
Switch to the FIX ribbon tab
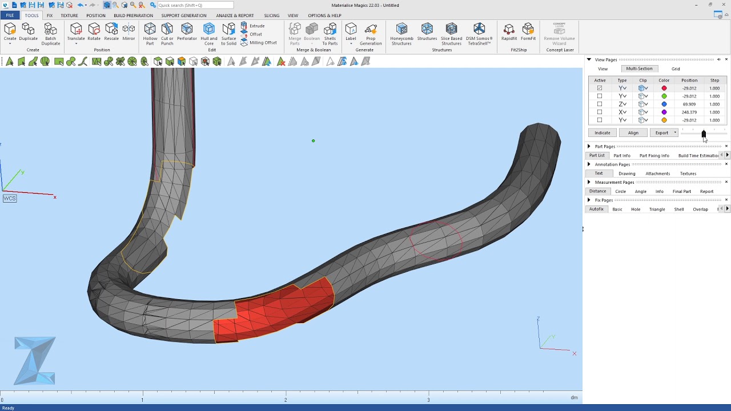50,15
